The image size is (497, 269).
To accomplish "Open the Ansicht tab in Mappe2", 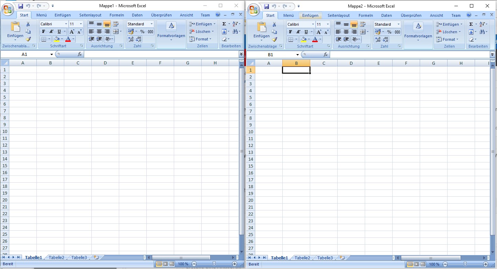I will (436, 15).
